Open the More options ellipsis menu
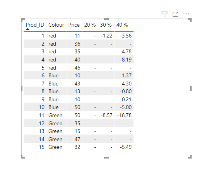This screenshot has width=216, height=174. [186, 14]
